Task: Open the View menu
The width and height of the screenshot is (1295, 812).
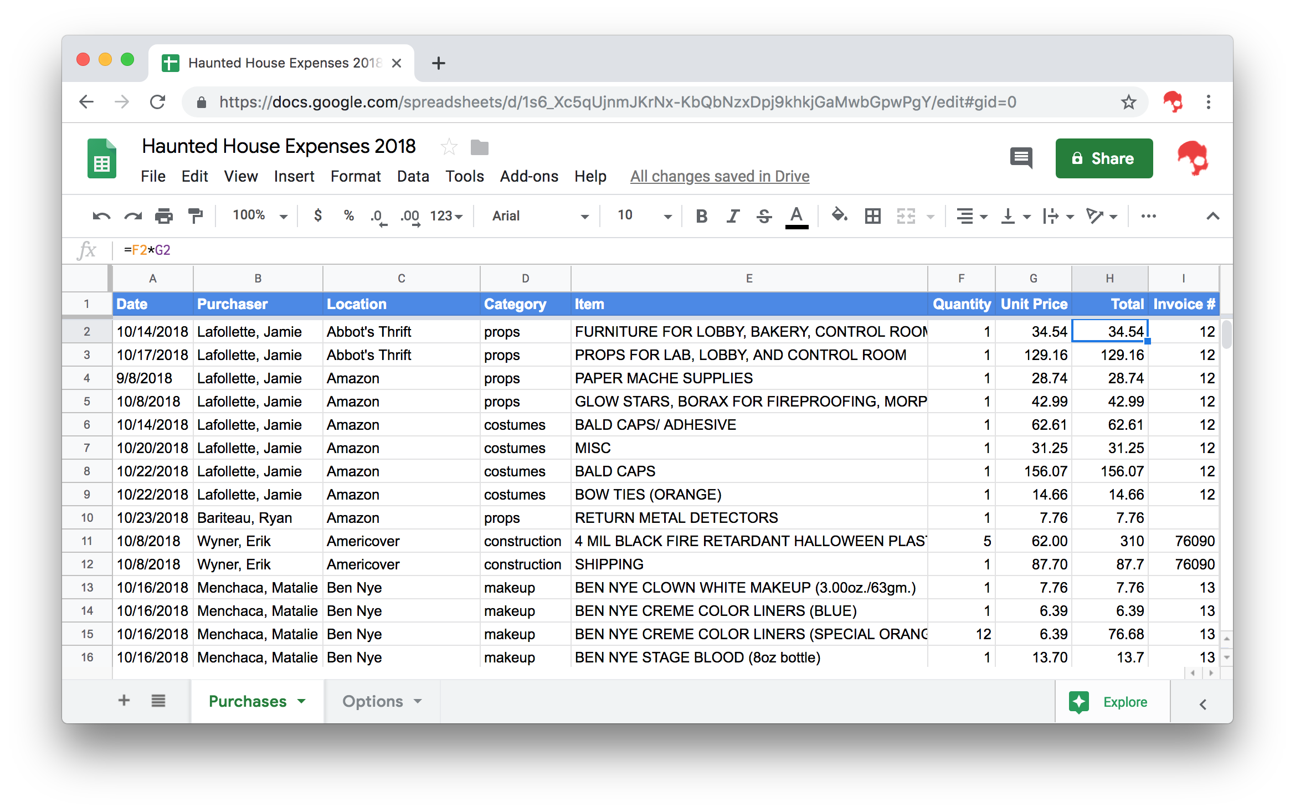Action: click(240, 176)
